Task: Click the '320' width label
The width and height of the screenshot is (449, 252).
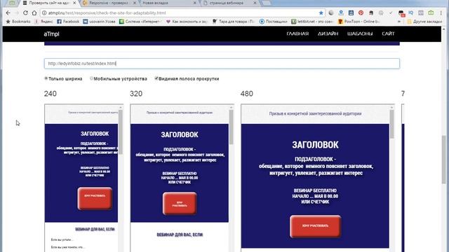Action: point(136,94)
